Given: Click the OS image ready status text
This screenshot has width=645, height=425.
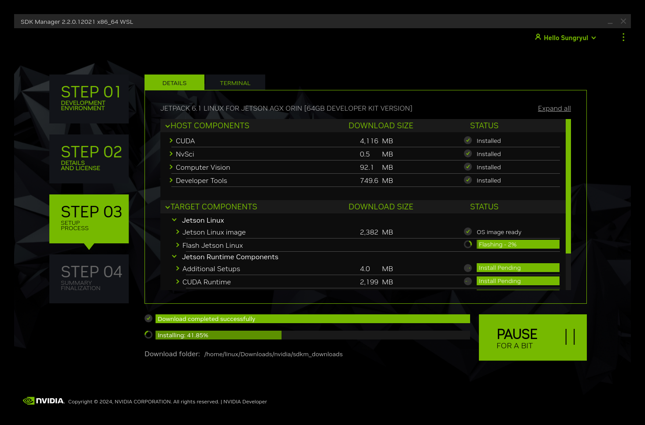Looking at the screenshot, I should 499,232.
